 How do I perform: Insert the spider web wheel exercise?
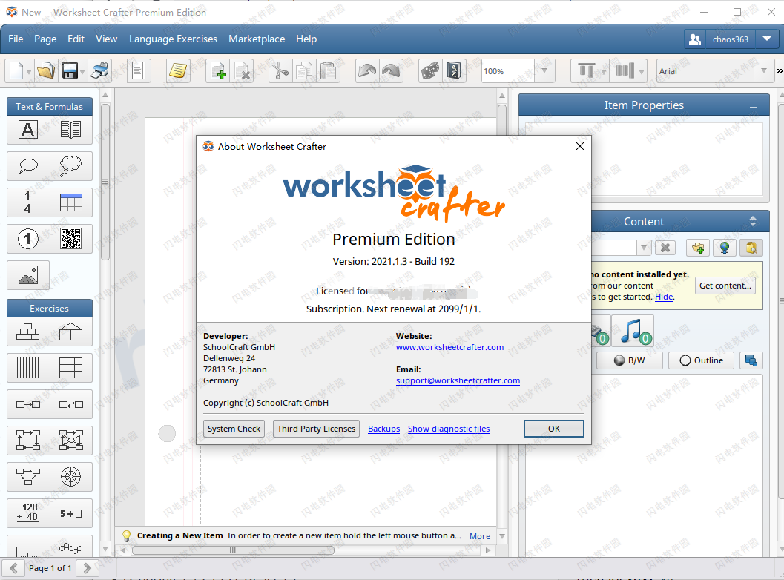pos(71,476)
